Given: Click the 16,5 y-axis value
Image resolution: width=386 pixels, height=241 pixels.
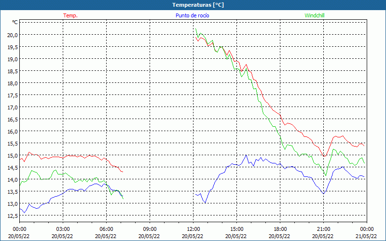Looking at the screenshot, I should click(x=13, y=119).
